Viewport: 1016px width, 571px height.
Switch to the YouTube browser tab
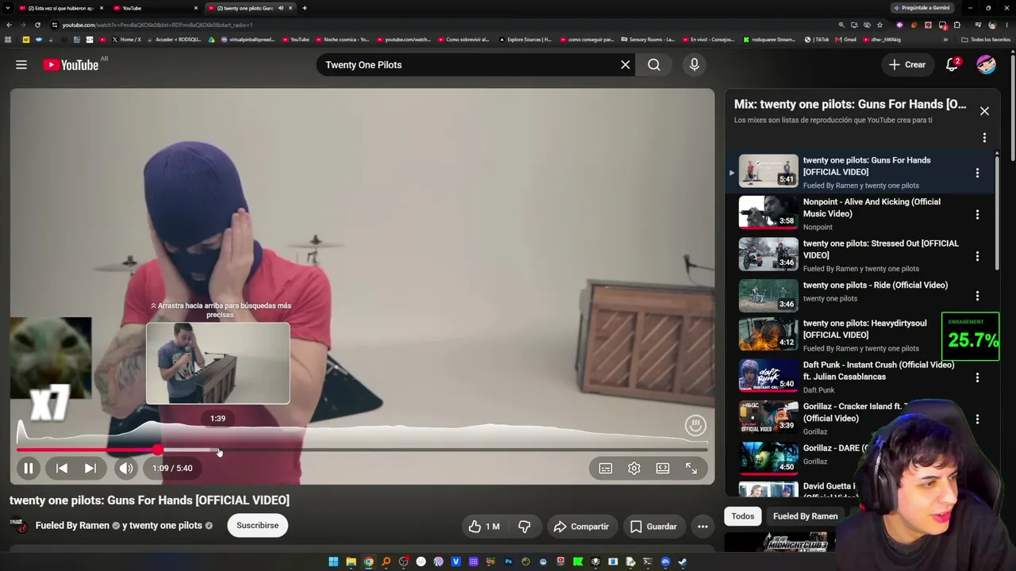pos(155,8)
